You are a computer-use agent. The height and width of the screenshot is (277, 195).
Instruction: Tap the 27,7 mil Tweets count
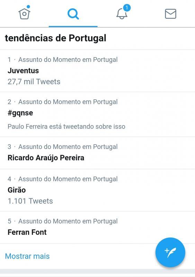click(x=34, y=82)
